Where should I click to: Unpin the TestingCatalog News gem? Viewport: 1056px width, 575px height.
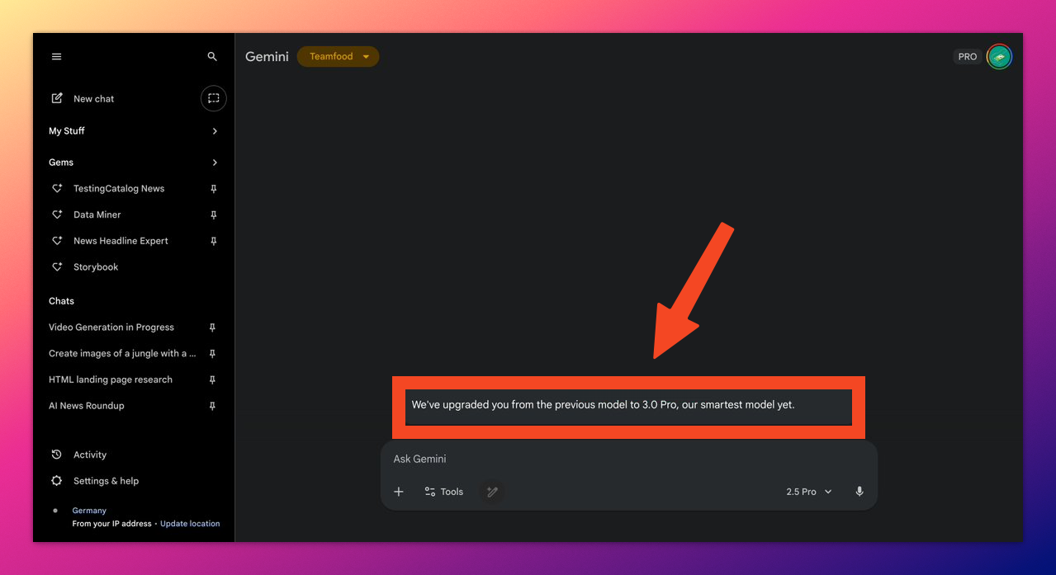tap(213, 189)
